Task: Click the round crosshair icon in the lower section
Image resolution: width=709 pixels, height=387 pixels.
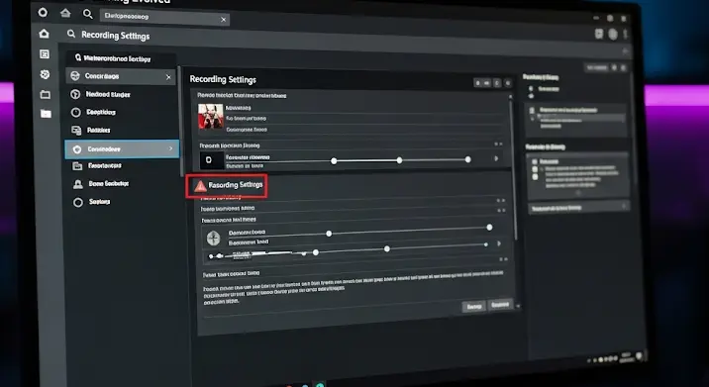Action: point(213,238)
